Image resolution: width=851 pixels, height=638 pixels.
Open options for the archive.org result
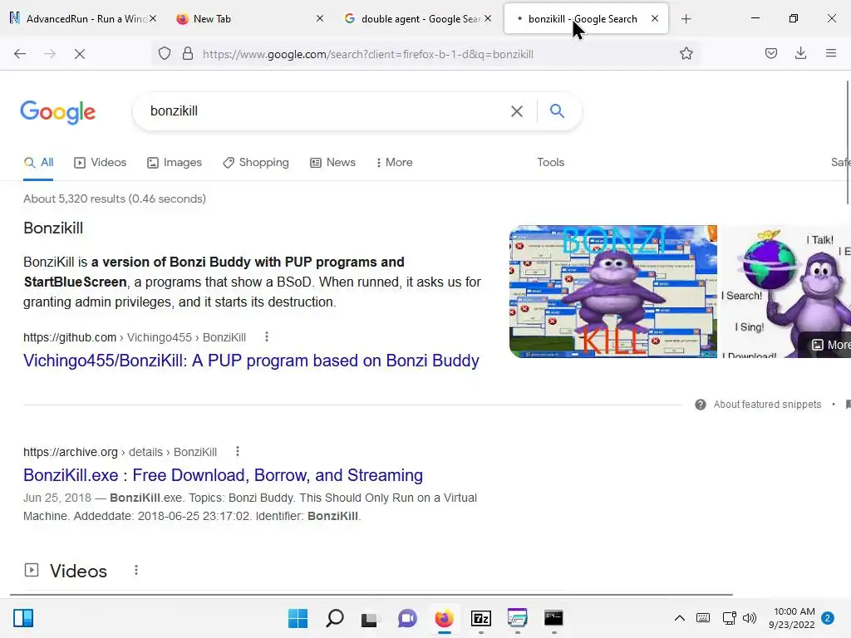(237, 451)
